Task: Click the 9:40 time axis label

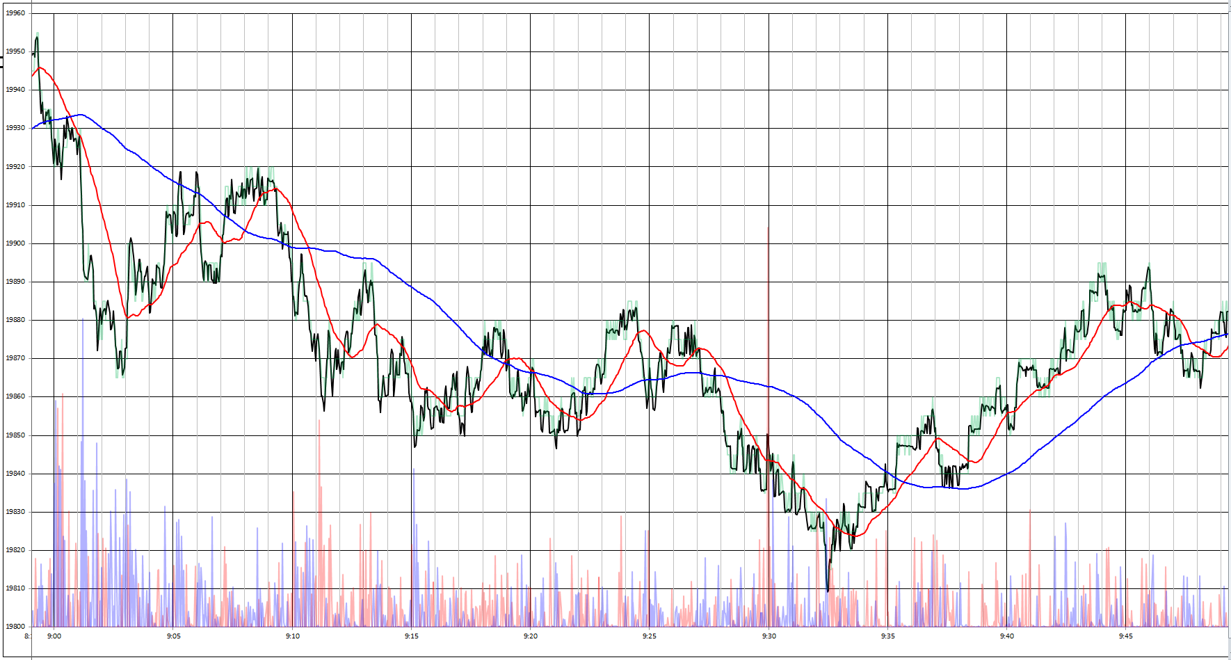Action: point(1007,636)
